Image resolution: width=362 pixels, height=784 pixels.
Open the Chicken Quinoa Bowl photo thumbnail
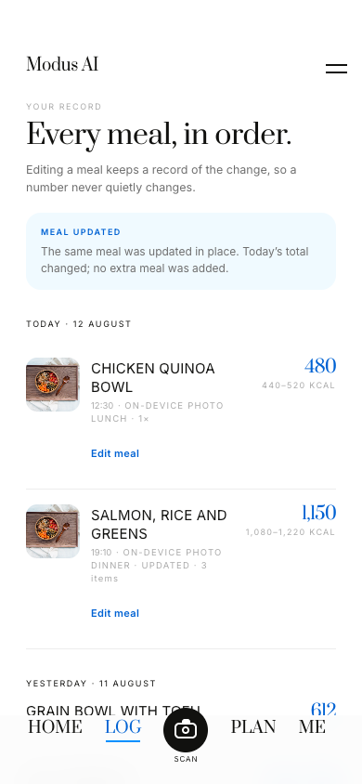coord(53,384)
